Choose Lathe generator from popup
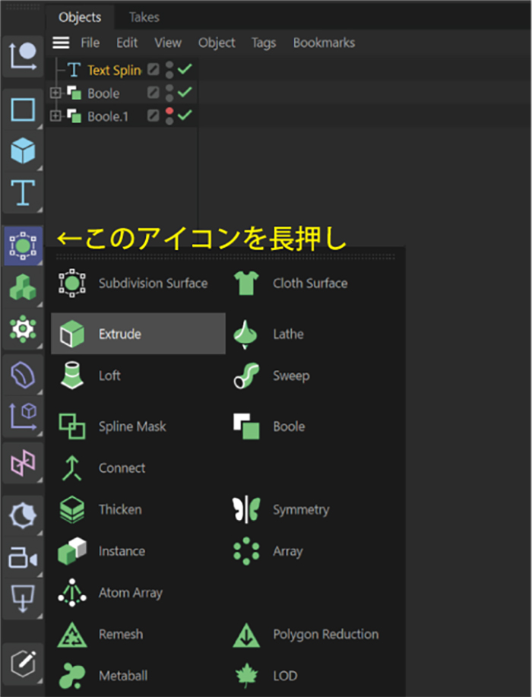The height and width of the screenshot is (697, 532). [313, 334]
